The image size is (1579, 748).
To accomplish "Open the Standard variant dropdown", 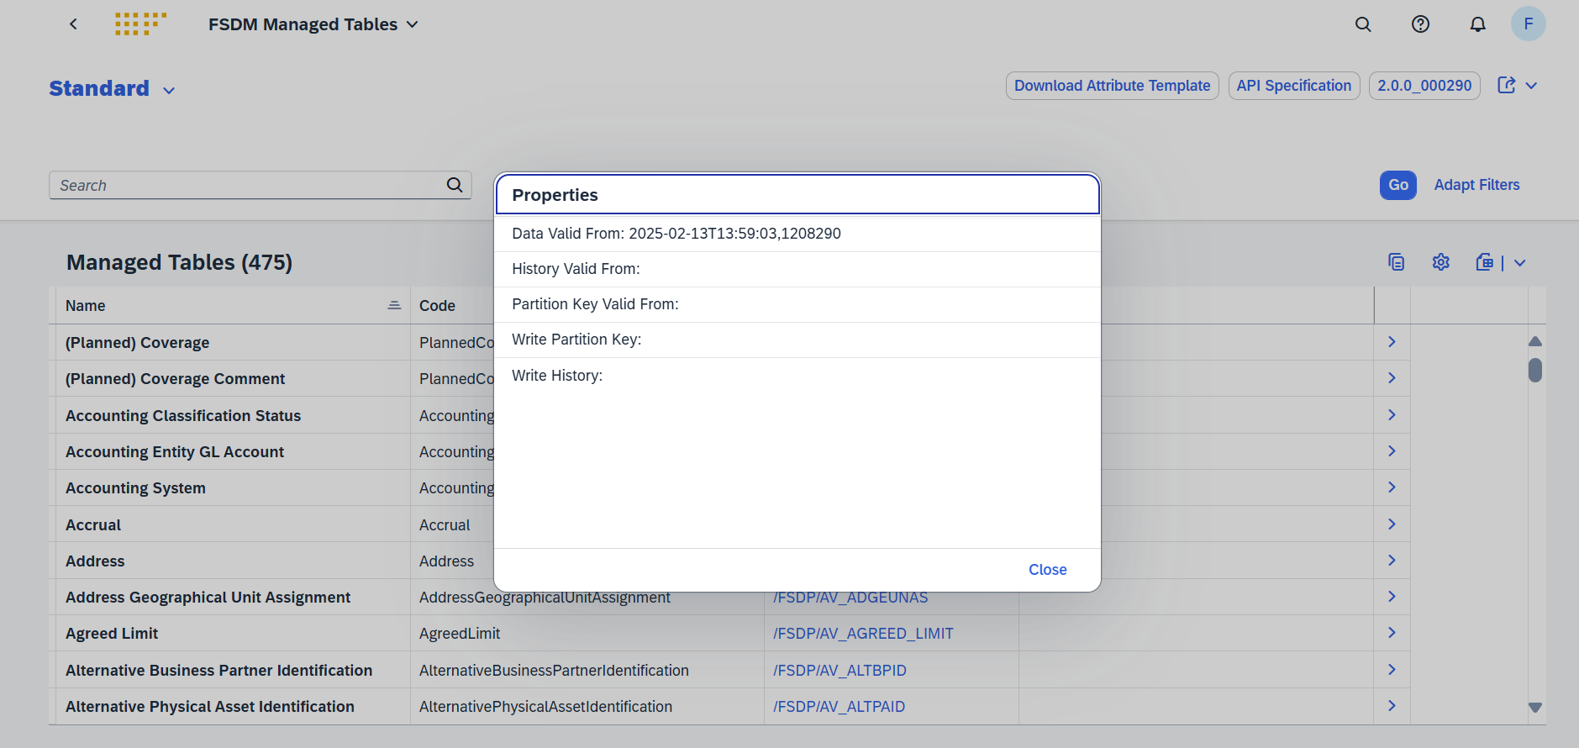I will click(x=169, y=90).
